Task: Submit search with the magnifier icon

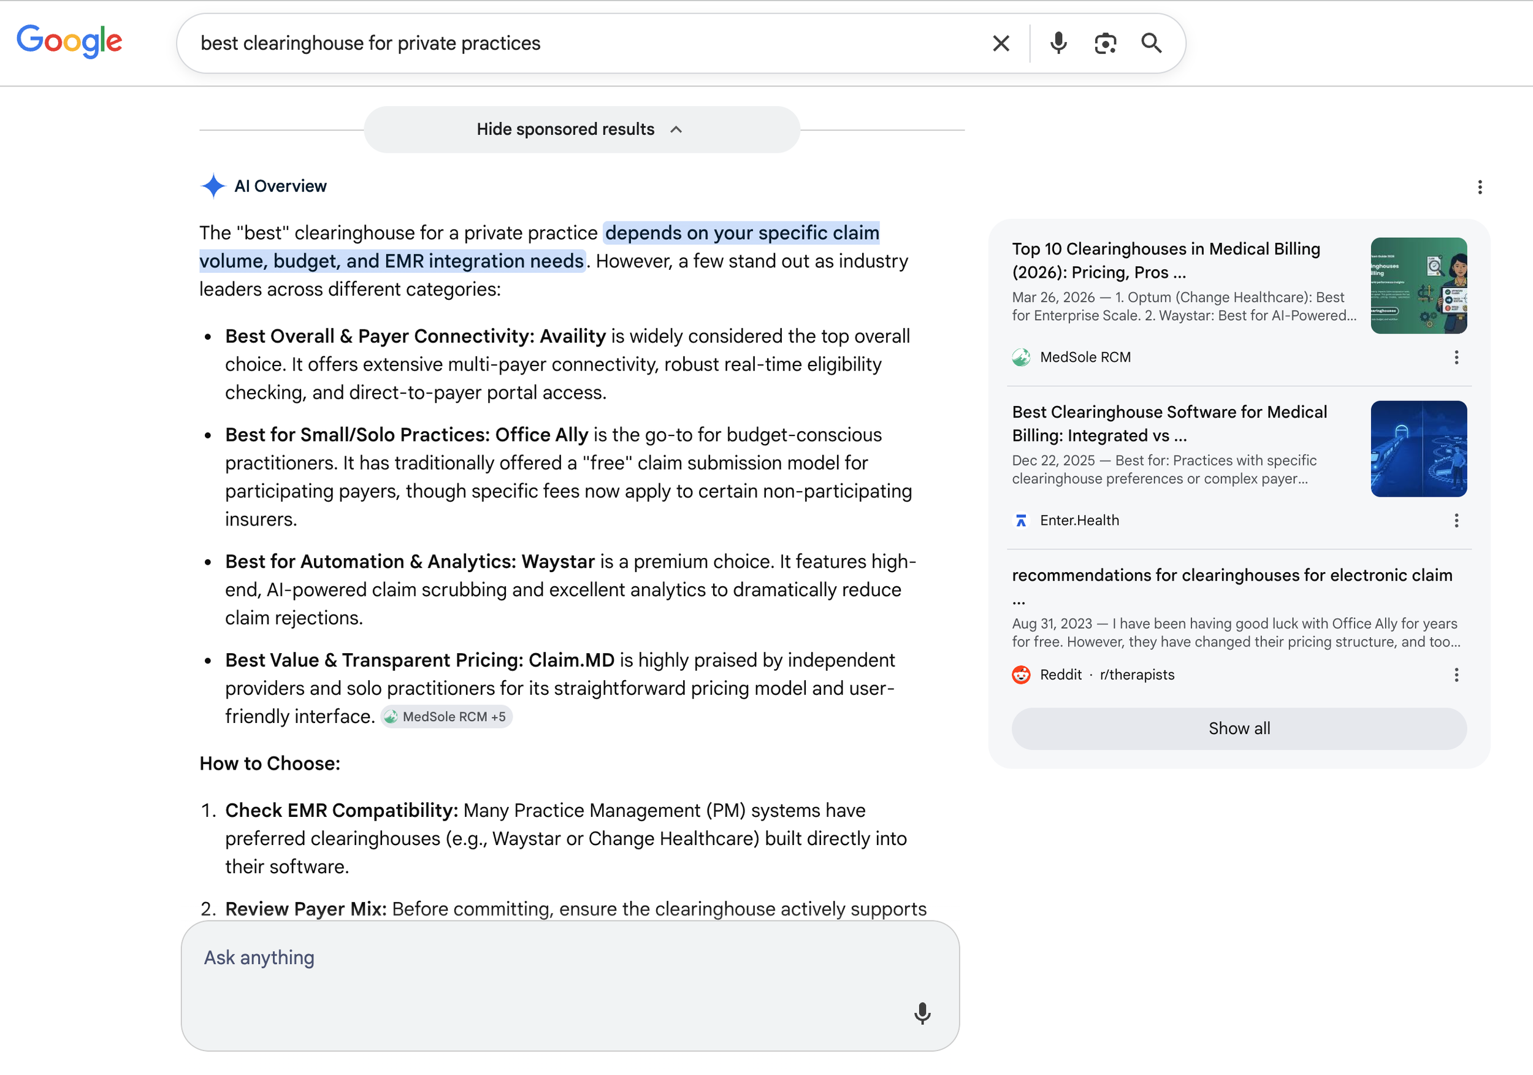Action: (1151, 44)
